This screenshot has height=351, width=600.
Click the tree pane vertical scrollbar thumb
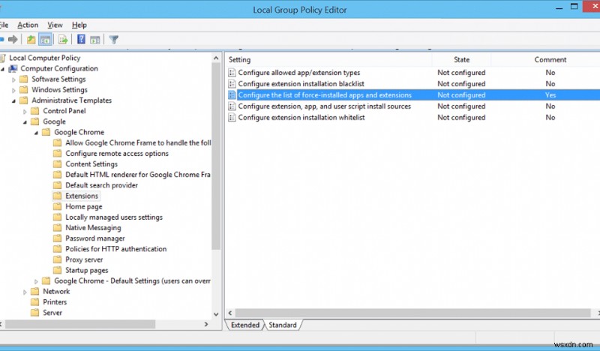pos(216,157)
